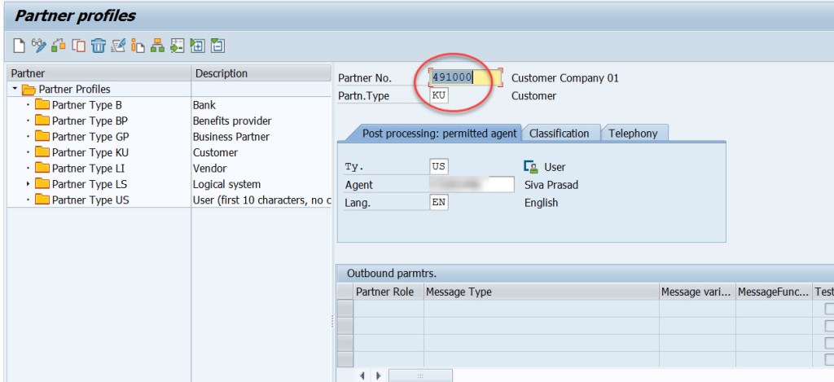
Task: Click the Partn.Type field showing KU
Action: pyautogui.click(x=439, y=96)
